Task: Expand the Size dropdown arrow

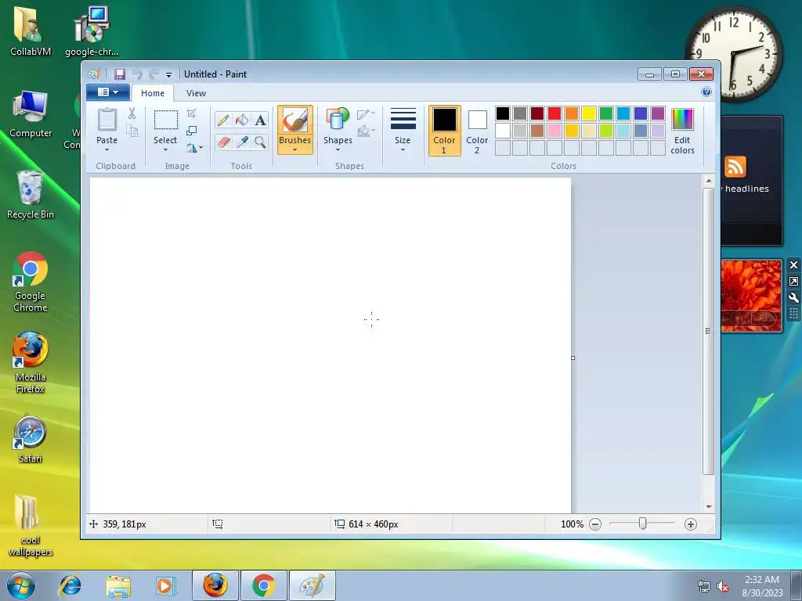Action: click(x=403, y=150)
